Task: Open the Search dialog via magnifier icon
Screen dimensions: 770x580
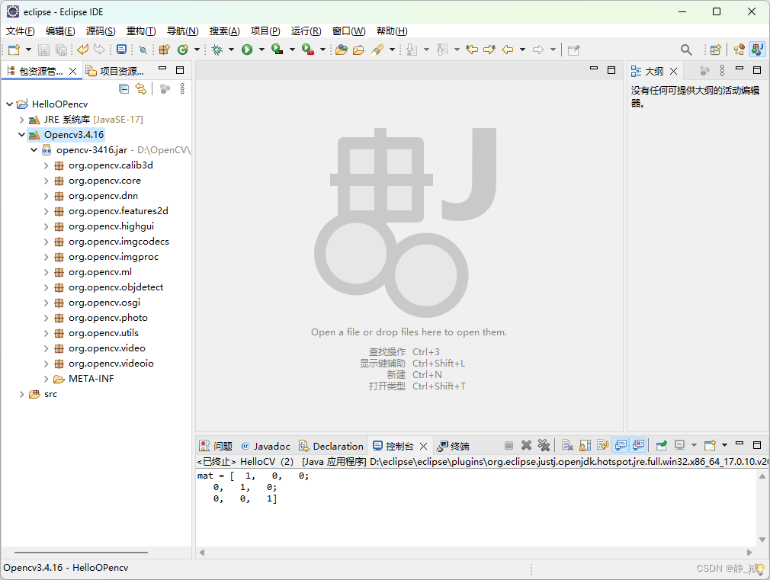Action: (685, 49)
